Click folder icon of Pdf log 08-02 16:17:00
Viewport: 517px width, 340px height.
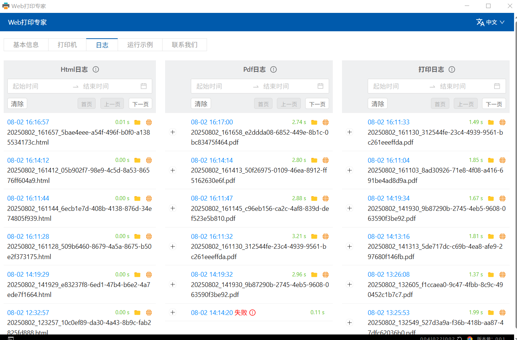pos(314,122)
